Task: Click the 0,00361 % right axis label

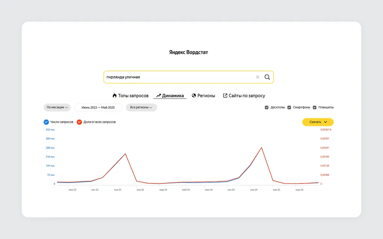Action: point(326,130)
